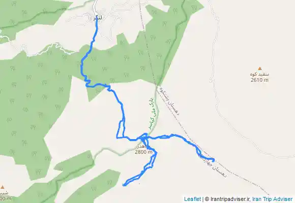Click the blue track's southwestern end point
295x203 pixels.
[x=124, y=185]
